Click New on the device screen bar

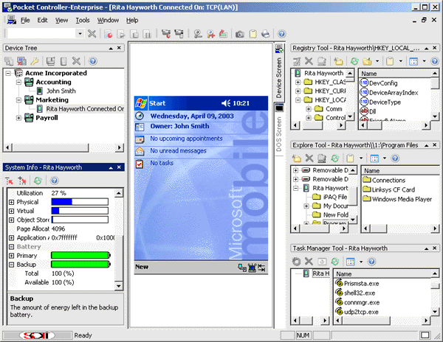(x=142, y=267)
